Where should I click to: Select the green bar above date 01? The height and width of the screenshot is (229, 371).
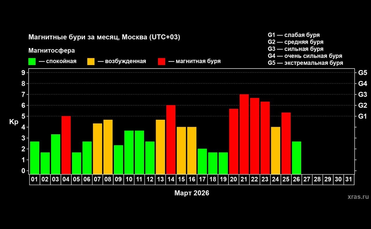35,157
